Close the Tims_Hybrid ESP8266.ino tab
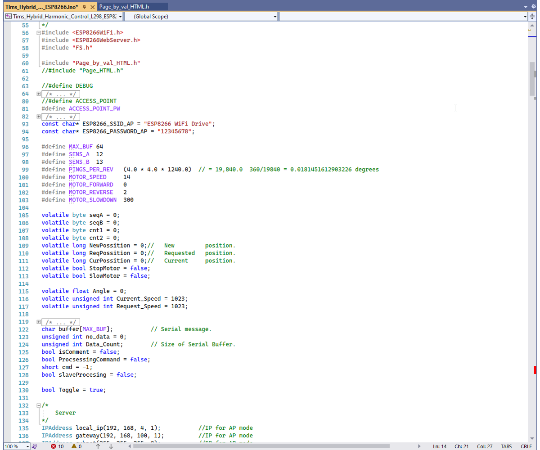 coord(92,7)
